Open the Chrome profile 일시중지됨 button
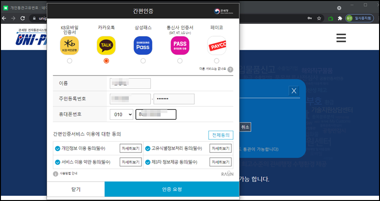The height and width of the screenshot is (201, 380). tap(360, 18)
